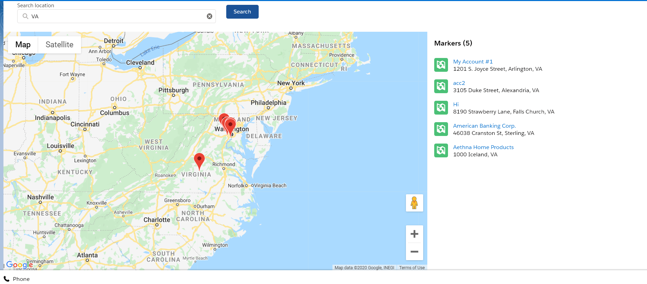The height and width of the screenshot is (284, 647).
Task: Switch to Satellite view
Action: coord(59,45)
